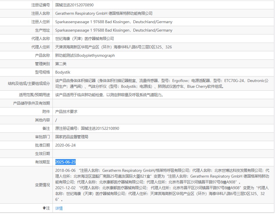The image size is (275, 215).
Task: Click the 备注 label
Action: [x=46, y=128]
